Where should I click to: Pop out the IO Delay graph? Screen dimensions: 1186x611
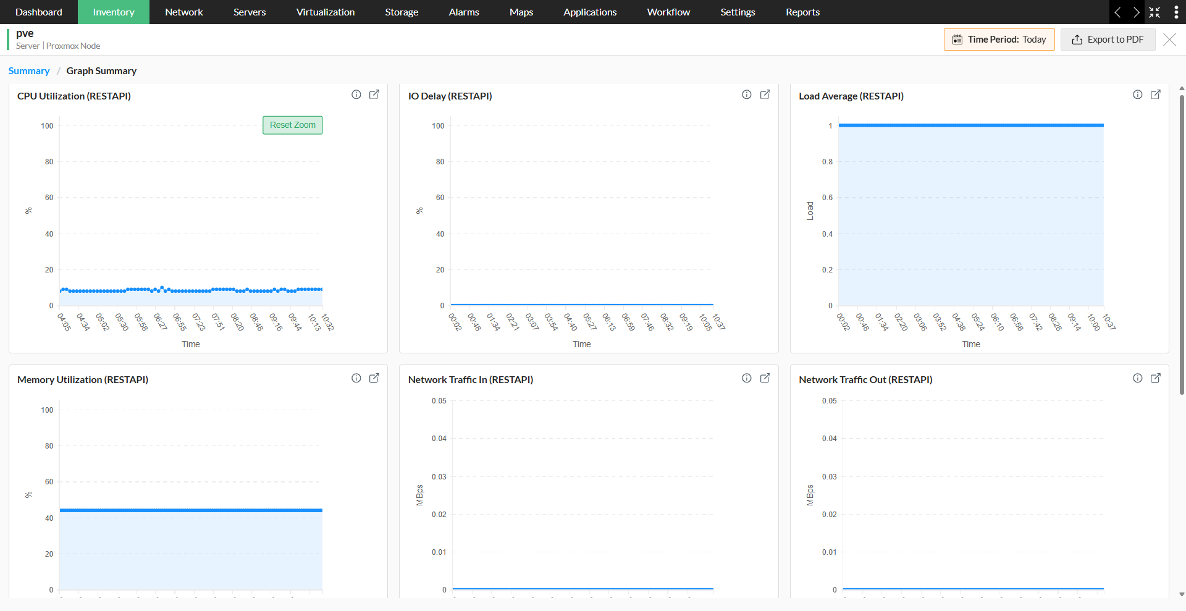point(765,95)
